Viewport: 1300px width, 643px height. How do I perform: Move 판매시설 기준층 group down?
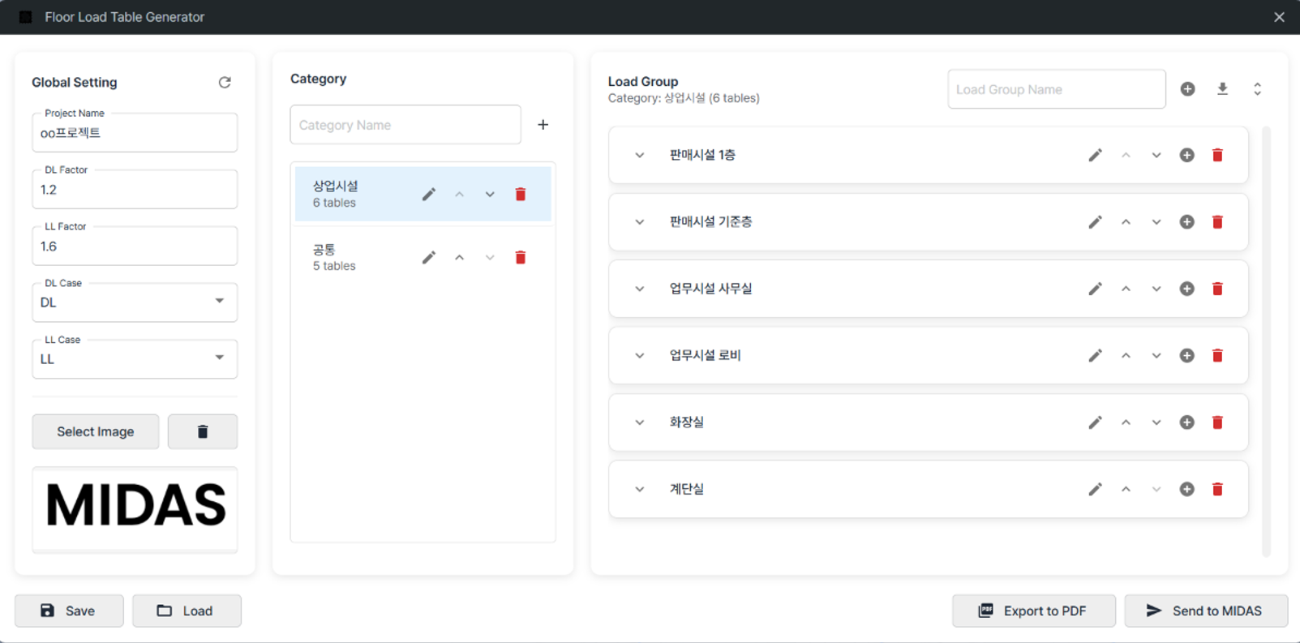click(1156, 222)
